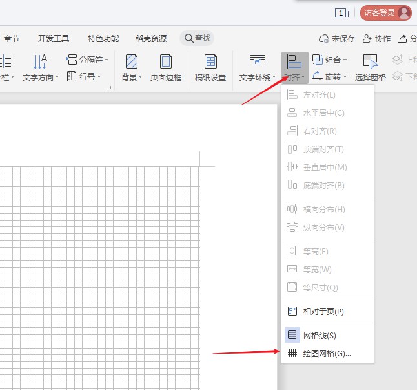Expand the 文字环绕 dropdown arrow
Image resolution: width=417 pixels, height=390 pixels.
274,77
